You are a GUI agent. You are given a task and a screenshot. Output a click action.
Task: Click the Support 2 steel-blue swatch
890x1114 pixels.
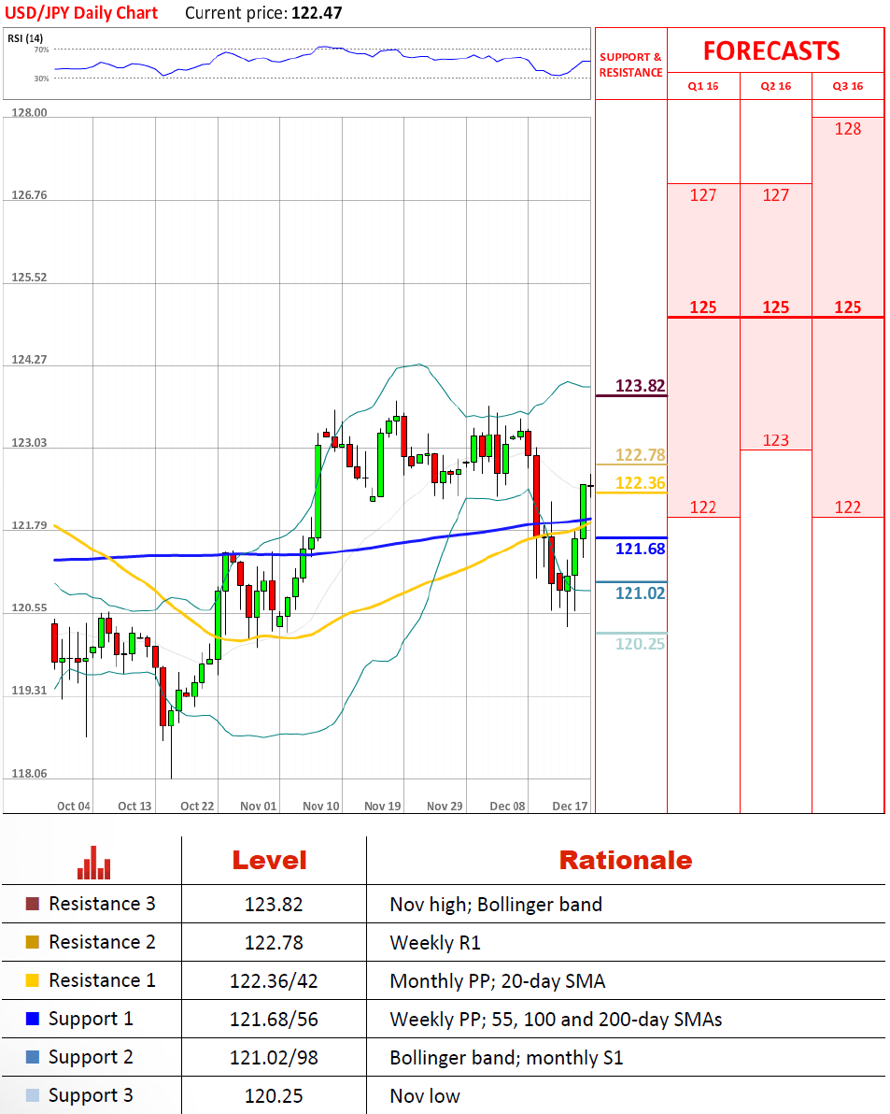32,1057
